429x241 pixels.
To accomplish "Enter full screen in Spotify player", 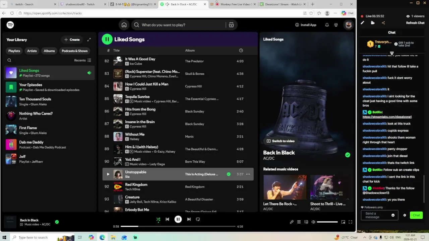I will click(350, 222).
